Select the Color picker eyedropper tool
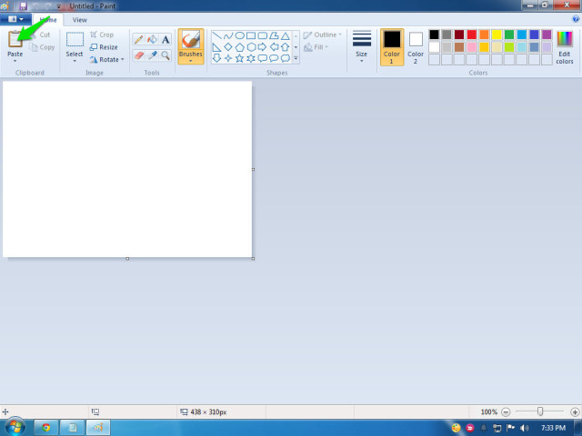The width and height of the screenshot is (582, 436). tap(152, 55)
